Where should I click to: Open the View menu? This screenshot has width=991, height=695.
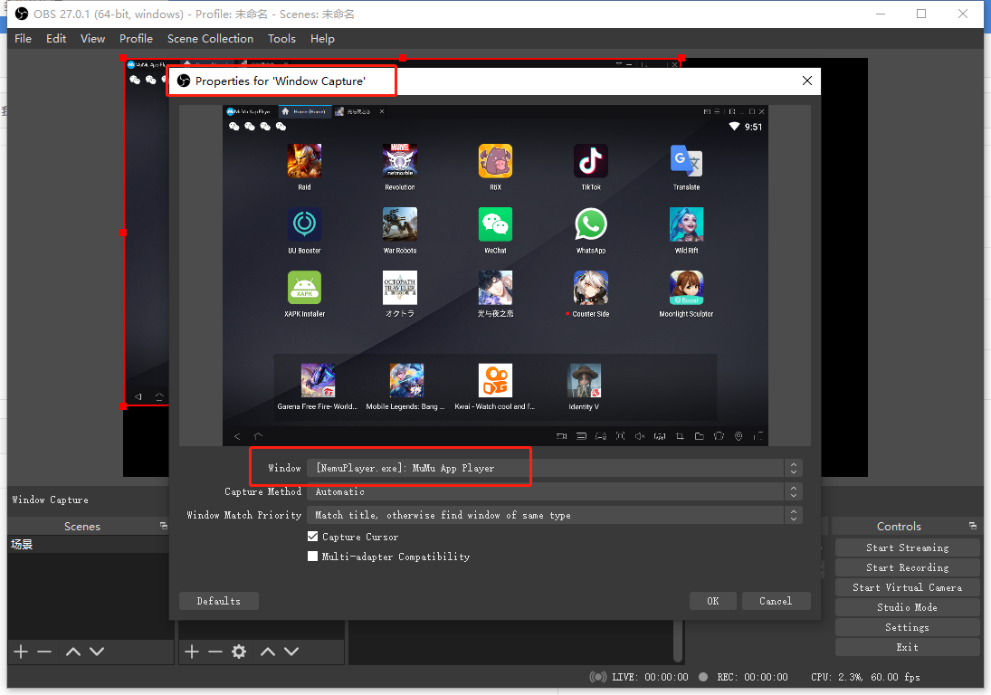(93, 39)
